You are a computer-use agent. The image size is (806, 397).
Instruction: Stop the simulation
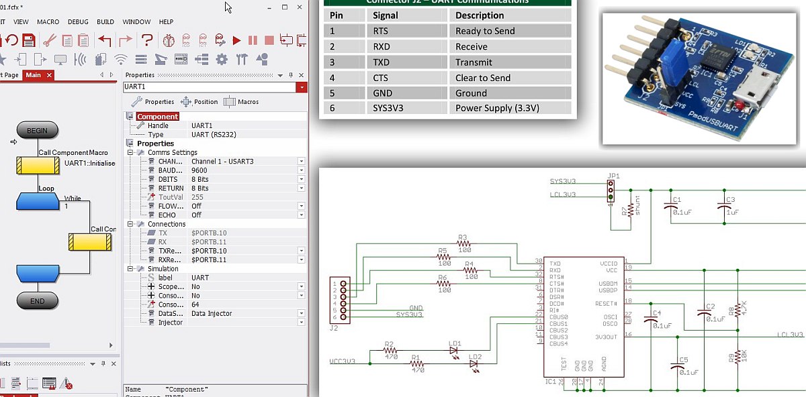coord(269,40)
